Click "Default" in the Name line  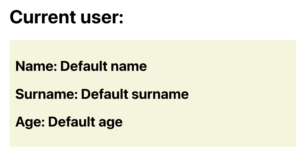point(84,66)
